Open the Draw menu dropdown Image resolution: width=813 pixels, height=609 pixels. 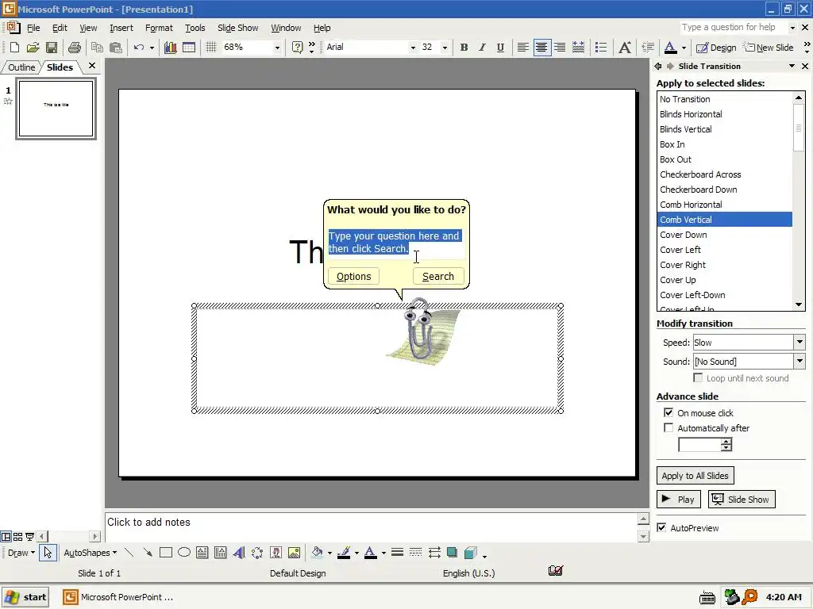[x=21, y=553]
